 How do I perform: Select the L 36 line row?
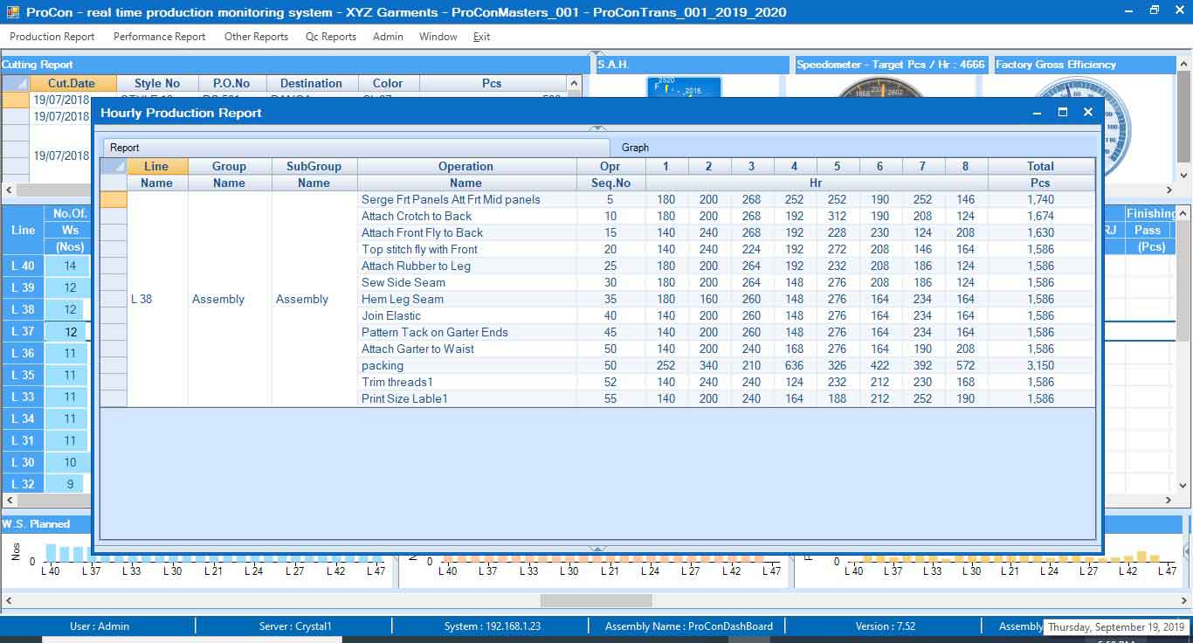tap(23, 353)
